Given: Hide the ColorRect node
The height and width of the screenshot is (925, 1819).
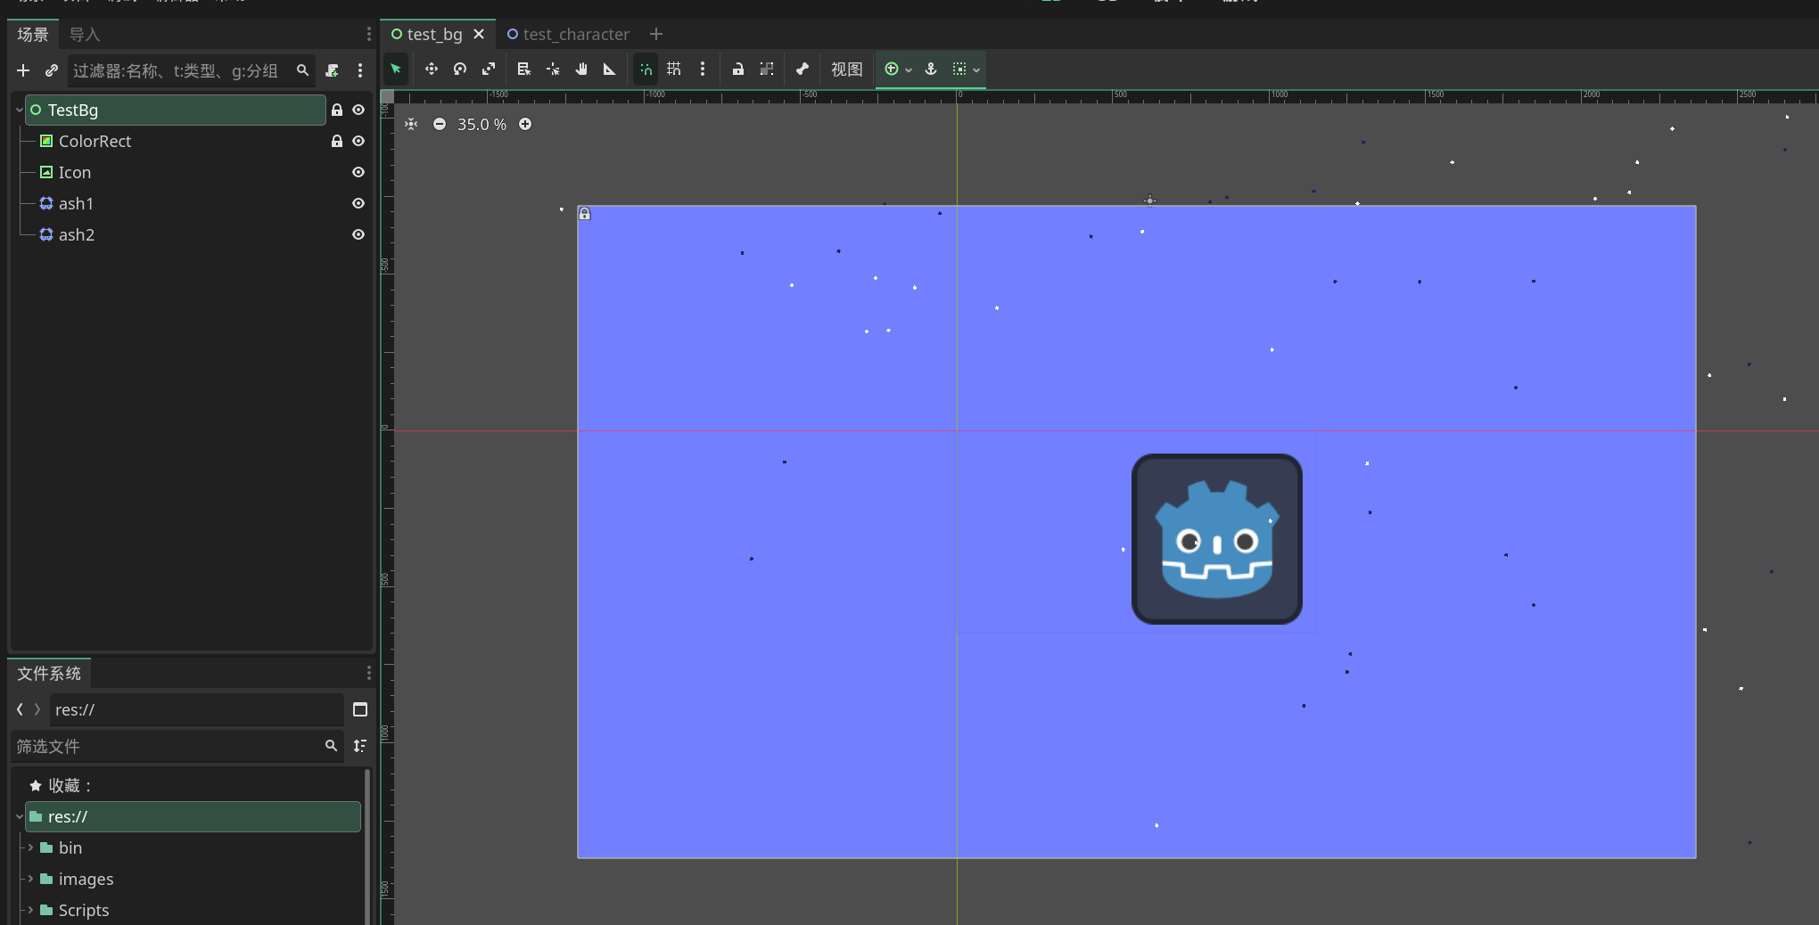Looking at the screenshot, I should point(358,141).
